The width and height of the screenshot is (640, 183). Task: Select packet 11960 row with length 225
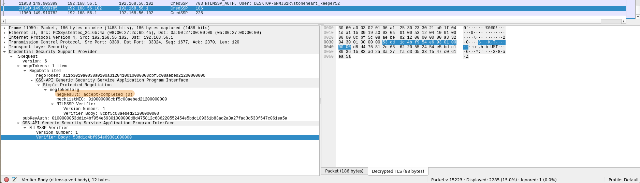(x=314, y=13)
